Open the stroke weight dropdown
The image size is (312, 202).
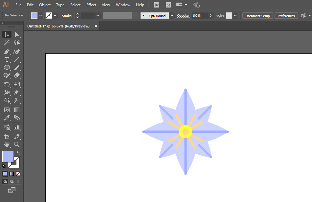(98, 15)
